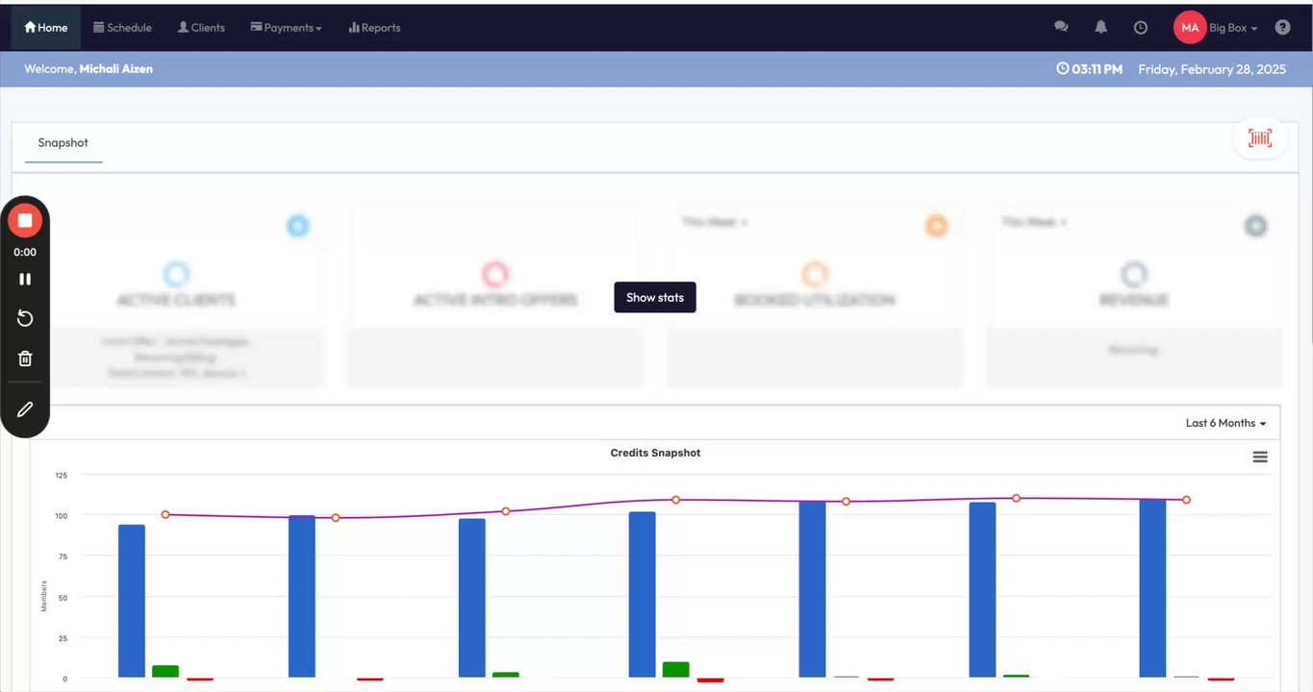Click the MA user avatar
Image resolution: width=1313 pixels, height=692 pixels.
(1190, 28)
